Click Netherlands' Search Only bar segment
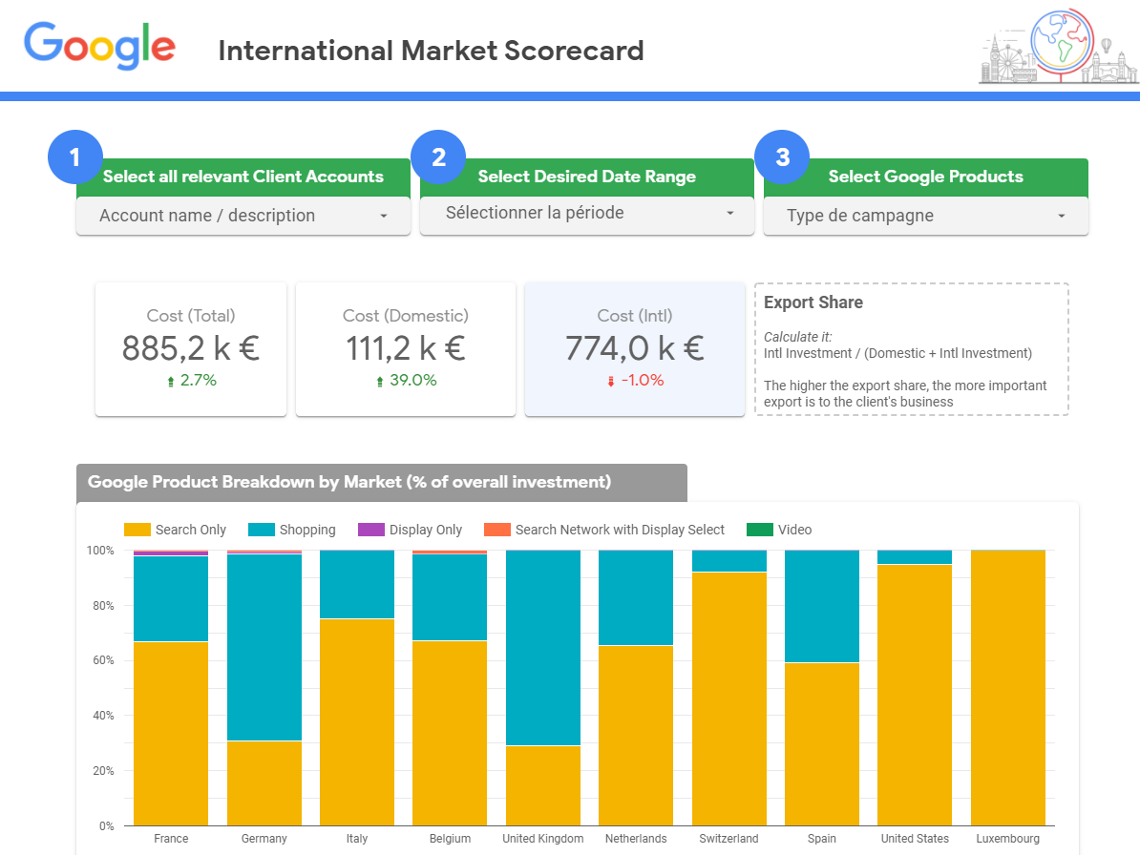Image resolution: width=1140 pixels, height=855 pixels. (636, 736)
